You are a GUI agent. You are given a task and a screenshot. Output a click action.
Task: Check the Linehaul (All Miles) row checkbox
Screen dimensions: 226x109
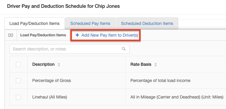(18, 97)
